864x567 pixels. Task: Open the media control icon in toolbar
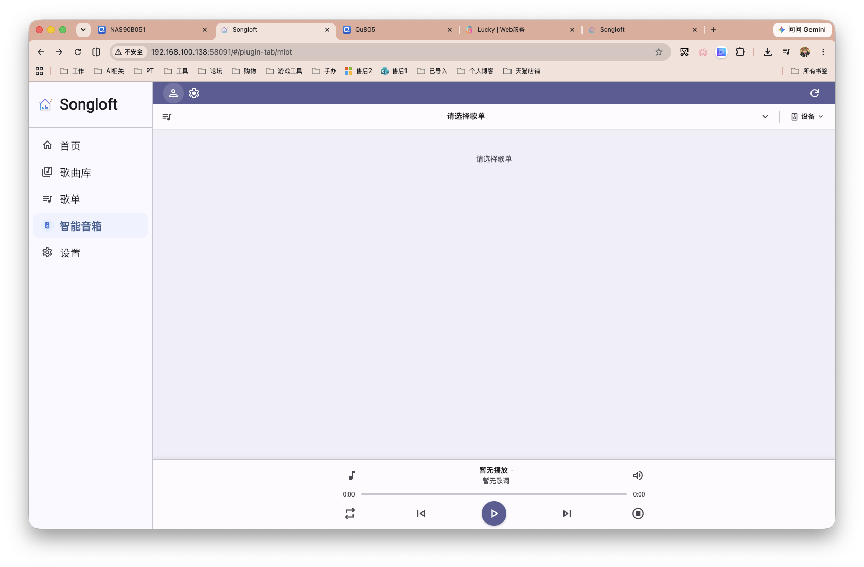pyautogui.click(x=786, y=52)
